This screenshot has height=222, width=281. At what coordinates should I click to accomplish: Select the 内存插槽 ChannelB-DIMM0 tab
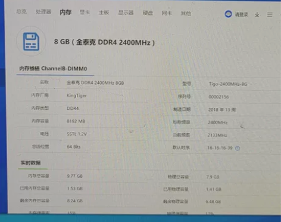pyautogui.click(x=53, y=69)
